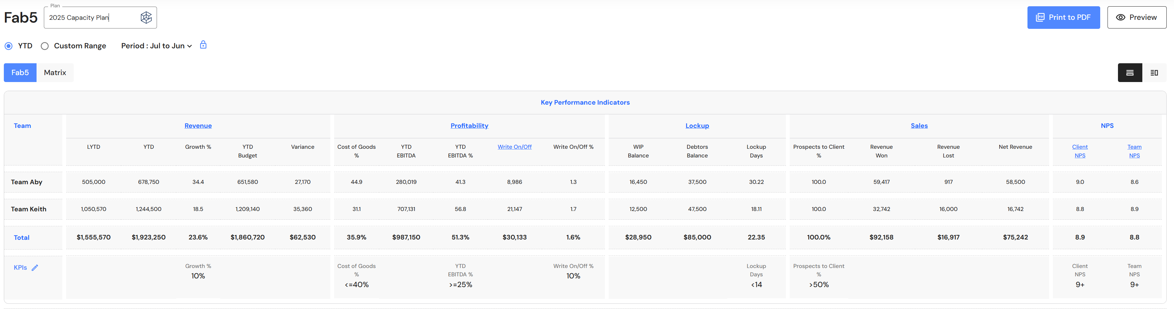Switch to the split layout view icon

(x=1154, y=73)
